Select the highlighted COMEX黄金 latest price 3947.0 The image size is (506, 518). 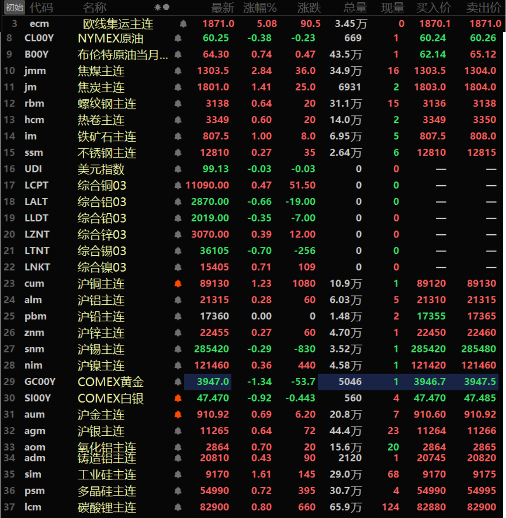click(x=208, y=382)
